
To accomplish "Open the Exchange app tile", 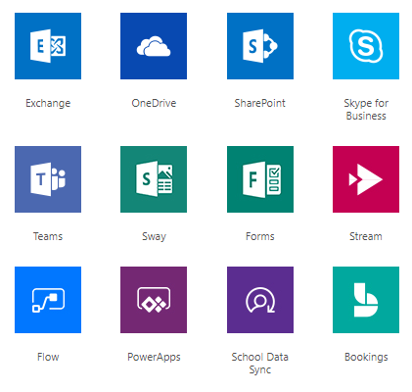I will (x=48, y=46).
